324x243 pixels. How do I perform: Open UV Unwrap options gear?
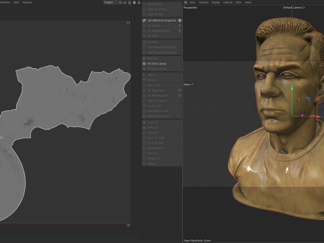click(x=180, y=26)
